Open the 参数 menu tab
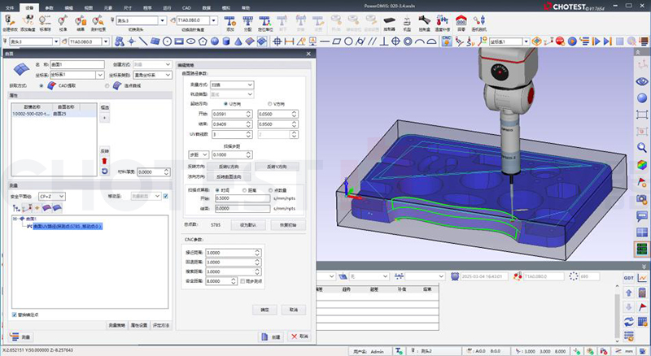The image size is (651, 356). (49, 7)
